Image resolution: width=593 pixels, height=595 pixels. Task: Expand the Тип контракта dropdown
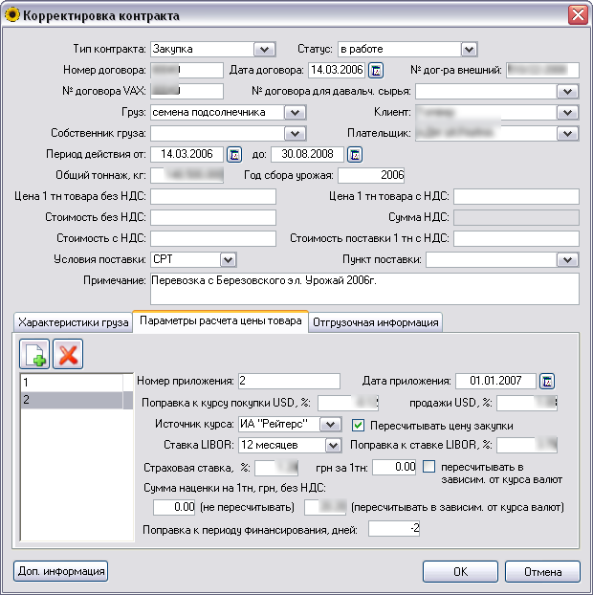point(264,50)
